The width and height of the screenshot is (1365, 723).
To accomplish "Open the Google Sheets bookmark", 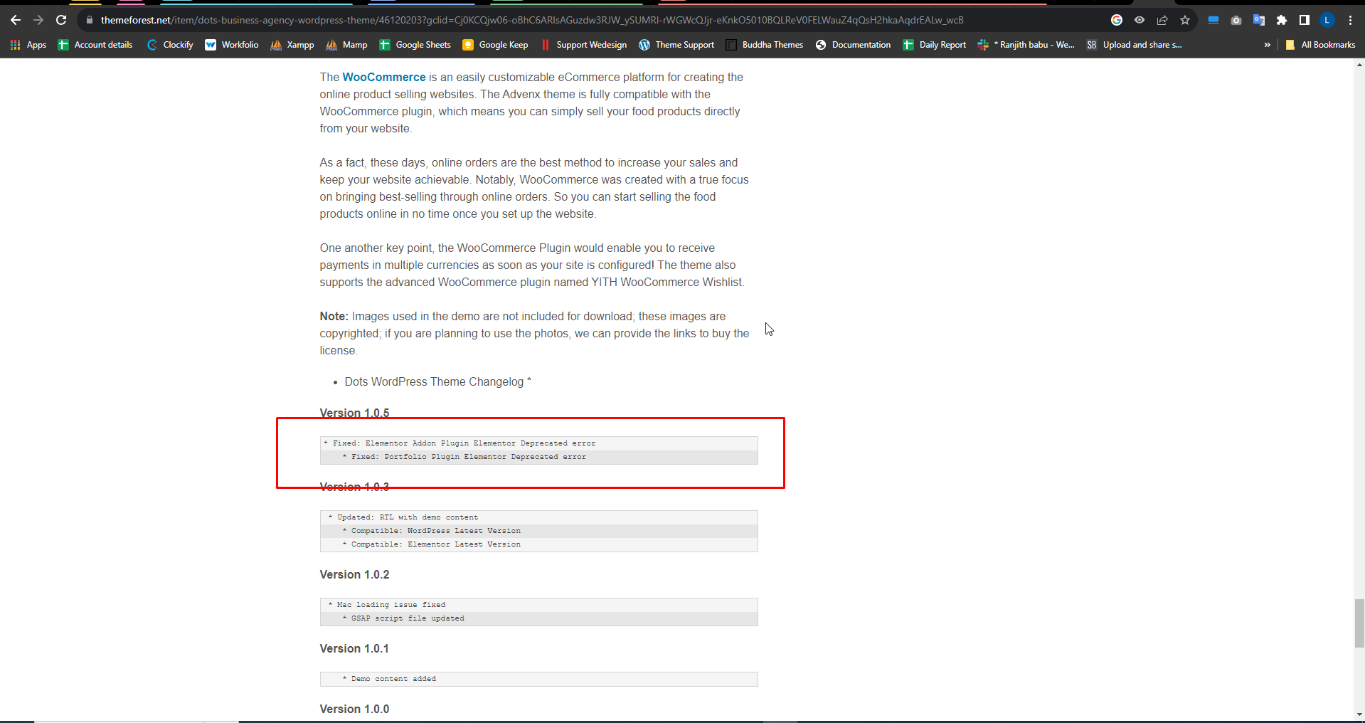I will (415, 45).
